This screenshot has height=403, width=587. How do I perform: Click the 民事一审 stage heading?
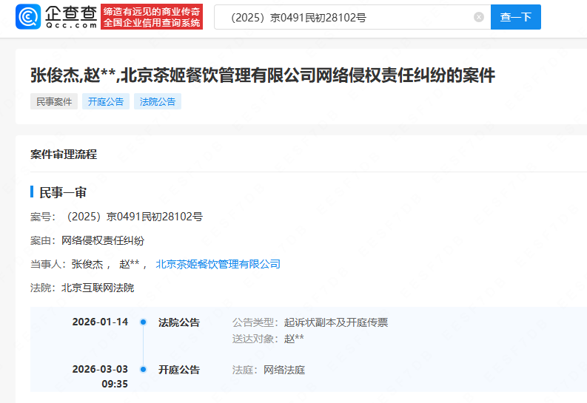coord(63,192)
